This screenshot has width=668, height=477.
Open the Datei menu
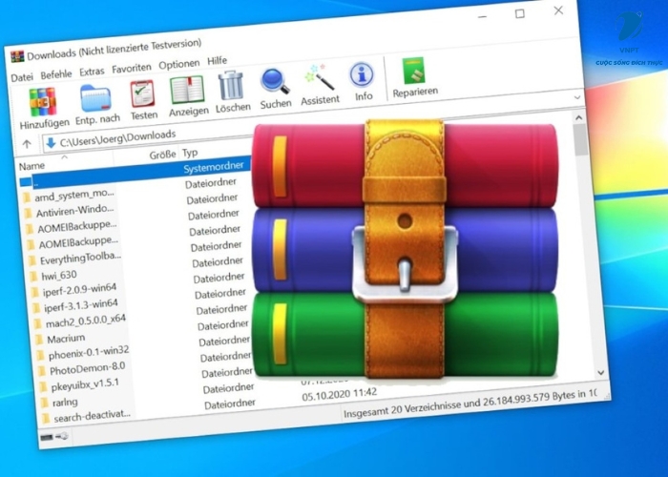[x=22, y=77]
